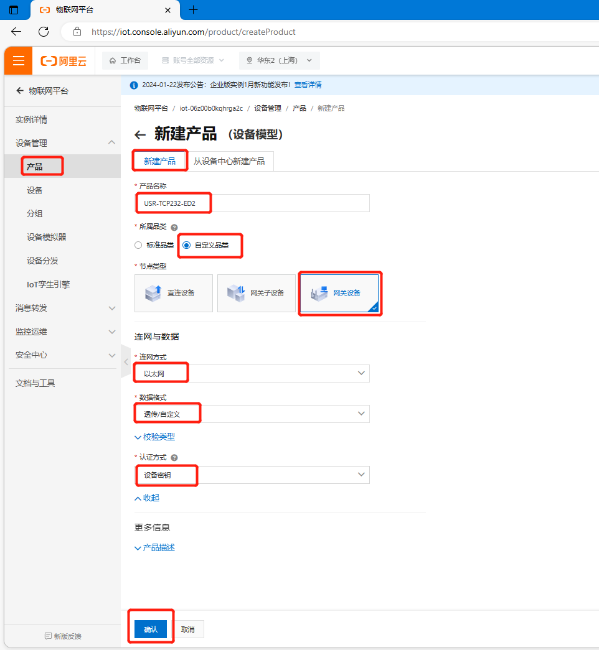This screenshot has height=650, width=599.
Task: Switch to 从设备中心新建产品 tab
Action: (x=229, y=161)
